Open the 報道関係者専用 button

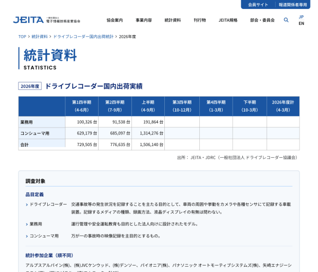click(293, 5)
